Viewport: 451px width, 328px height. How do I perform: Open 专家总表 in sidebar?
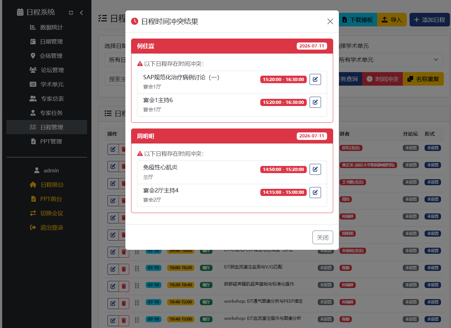click(x=47, y=99)
